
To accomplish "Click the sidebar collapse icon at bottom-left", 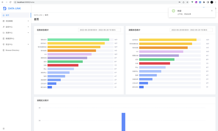I will 4,128.
